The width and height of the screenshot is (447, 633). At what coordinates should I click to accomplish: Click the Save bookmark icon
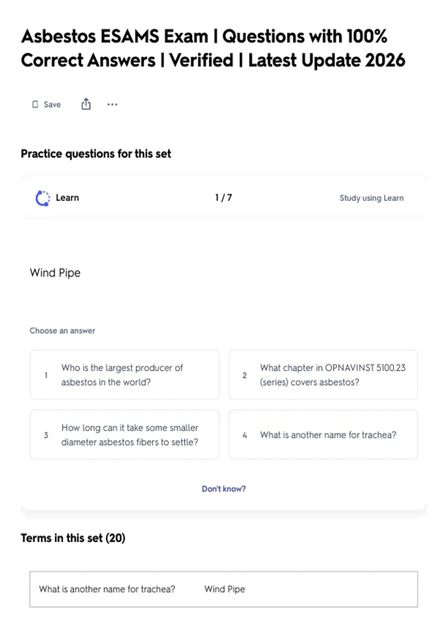[x=35, y=105]
